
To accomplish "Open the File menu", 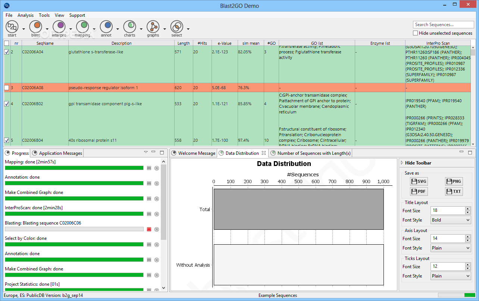I will click(x=9, y=15).
